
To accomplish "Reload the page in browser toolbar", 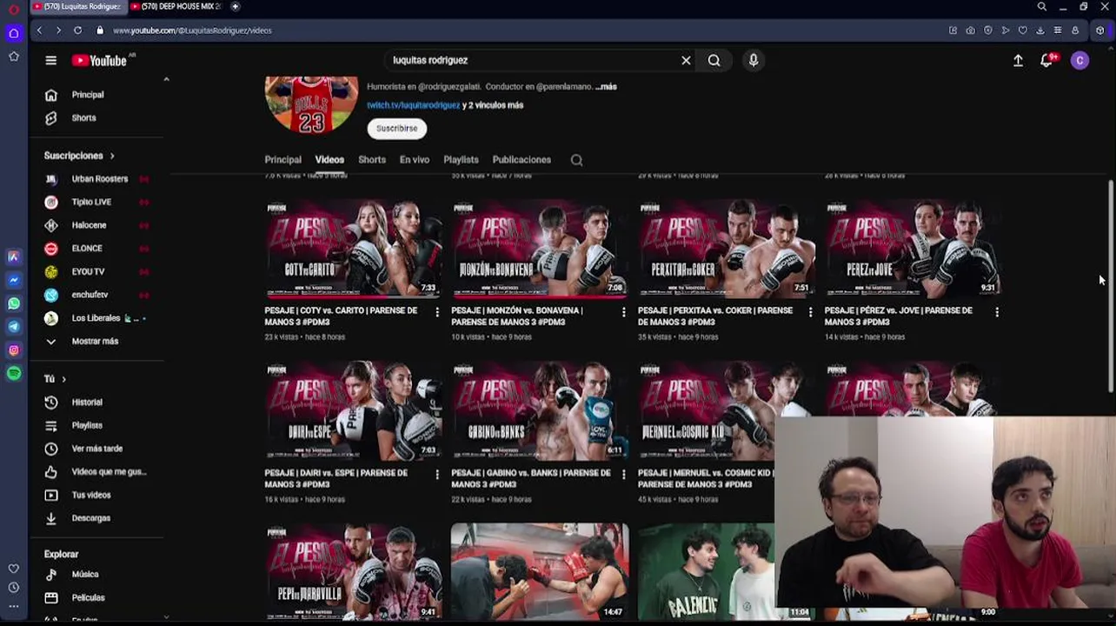I will pyautogui.click(x=77, y=30).
